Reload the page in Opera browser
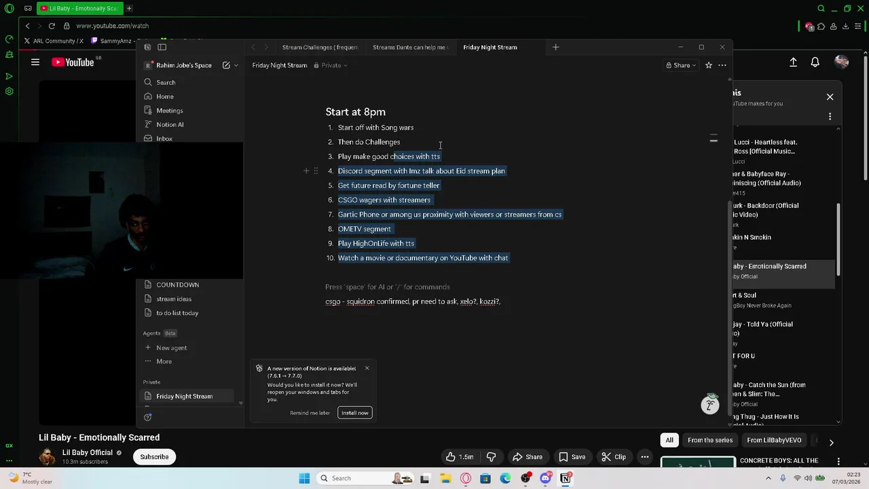This screenshot has height=489, width=869. [x=52, y=26]
